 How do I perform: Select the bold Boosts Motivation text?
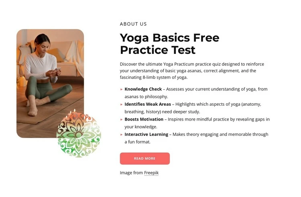(144, 119)
